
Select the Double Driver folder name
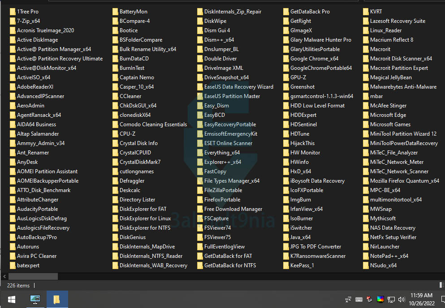tap(220, 59)
